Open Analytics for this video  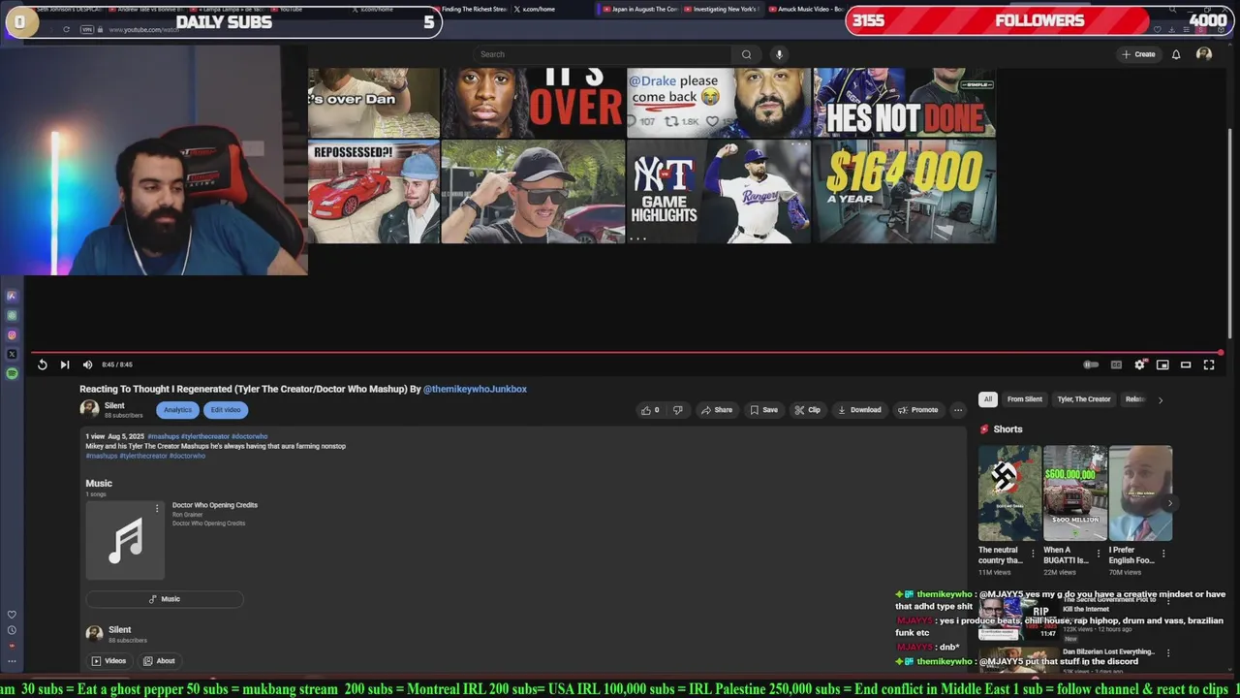177,410
